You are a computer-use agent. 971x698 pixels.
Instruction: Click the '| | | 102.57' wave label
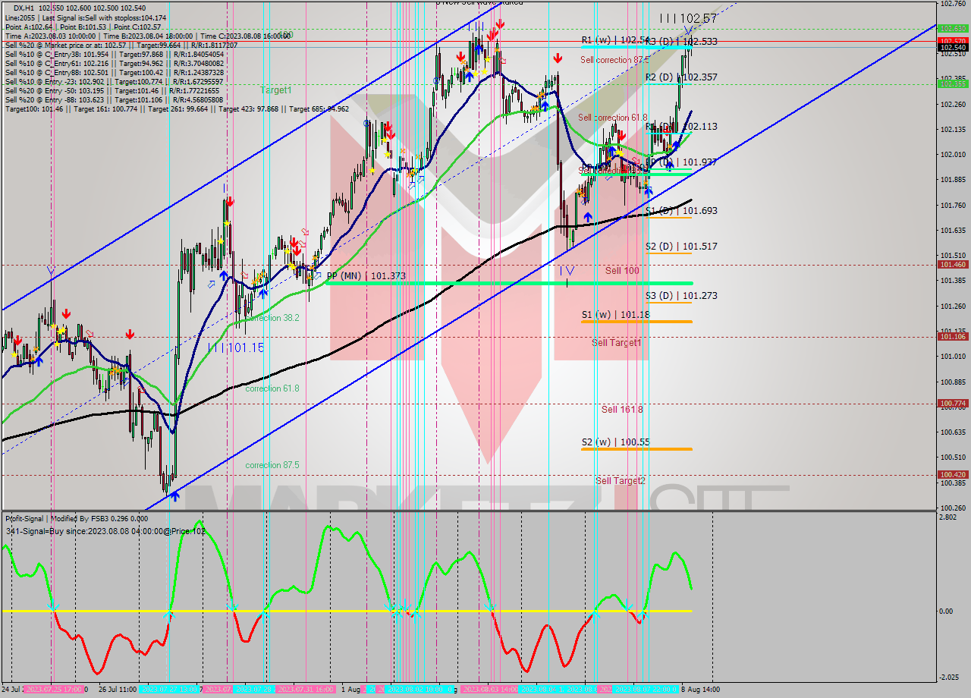coord(687,17)
